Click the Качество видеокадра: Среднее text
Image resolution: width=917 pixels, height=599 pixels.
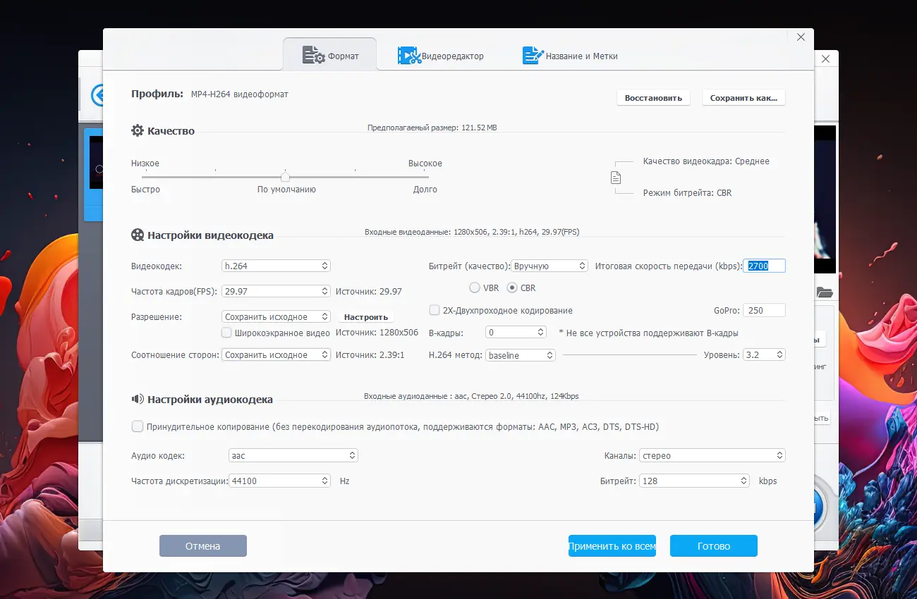point(706,161)
